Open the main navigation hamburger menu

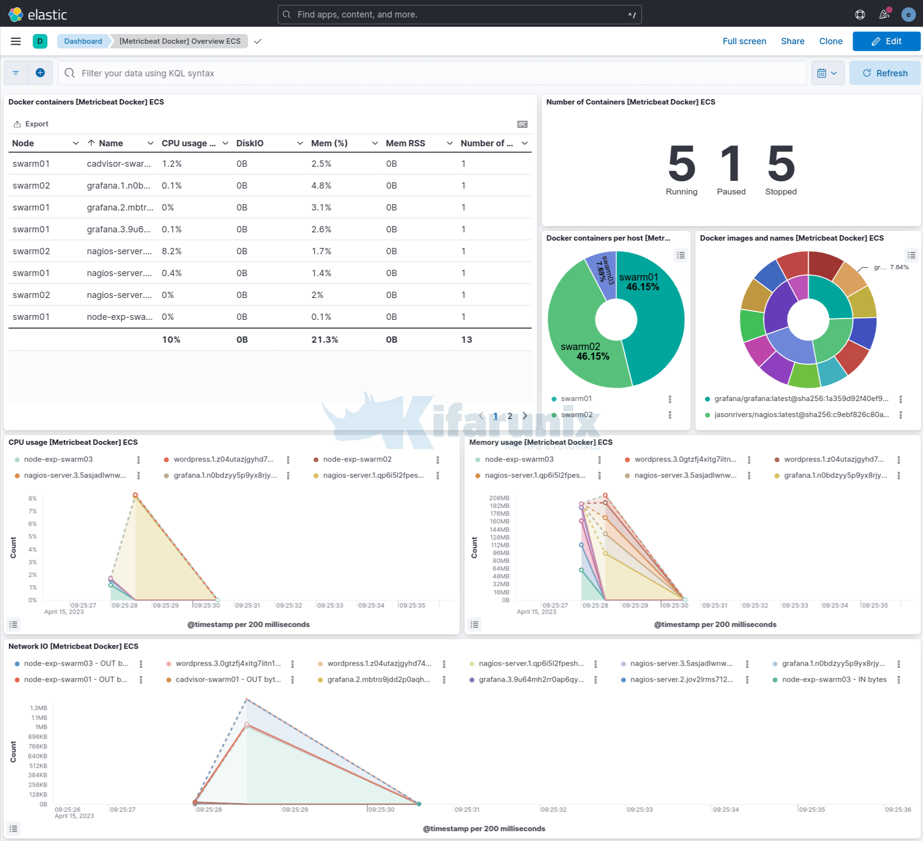tap(16, 41)
